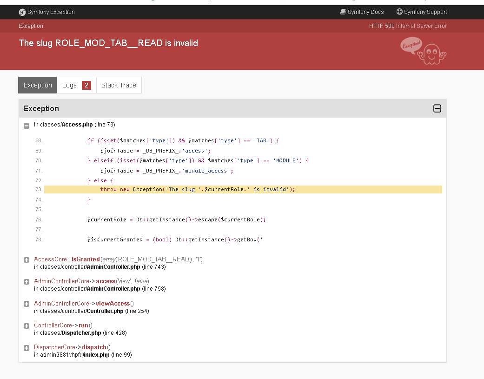Viewport: 484px width, 379px height.
Task: Select the Exception tab
Action: (x=38, y=85)
